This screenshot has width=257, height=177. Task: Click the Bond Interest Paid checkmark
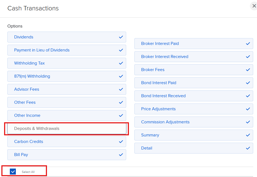click(248, 83)
